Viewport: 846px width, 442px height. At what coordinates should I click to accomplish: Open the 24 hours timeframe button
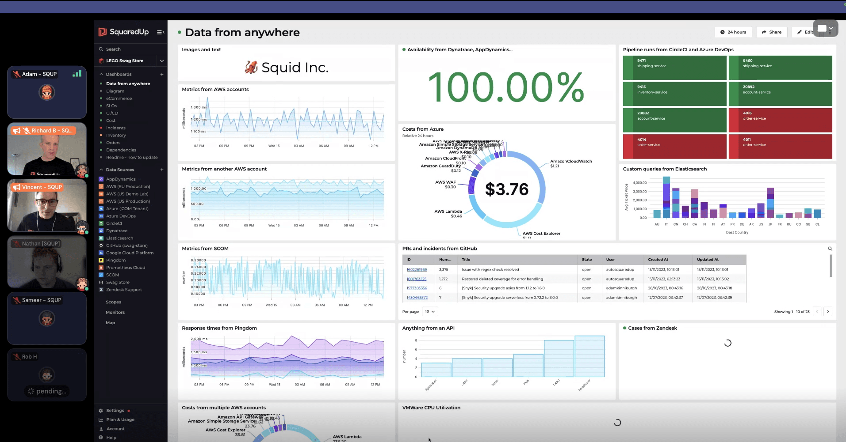733,32
